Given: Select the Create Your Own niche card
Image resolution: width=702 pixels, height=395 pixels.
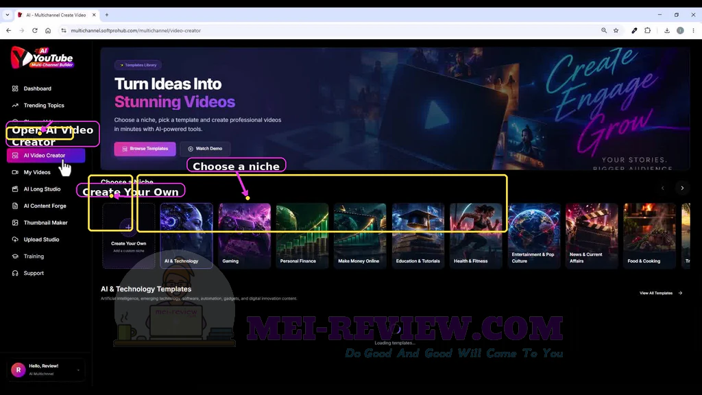Looking at the screenshot, I should 128,236.
